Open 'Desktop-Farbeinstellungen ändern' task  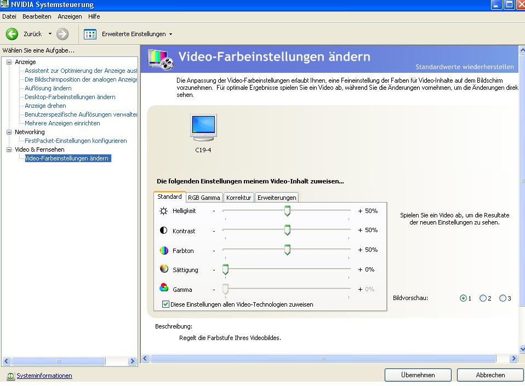[70, 97]
